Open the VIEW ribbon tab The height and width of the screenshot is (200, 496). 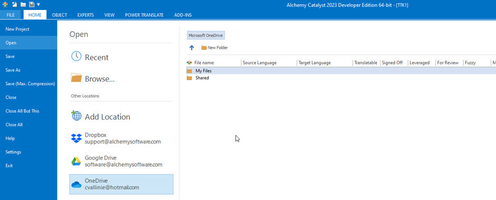pyautogui.click(x=110, y=15)
